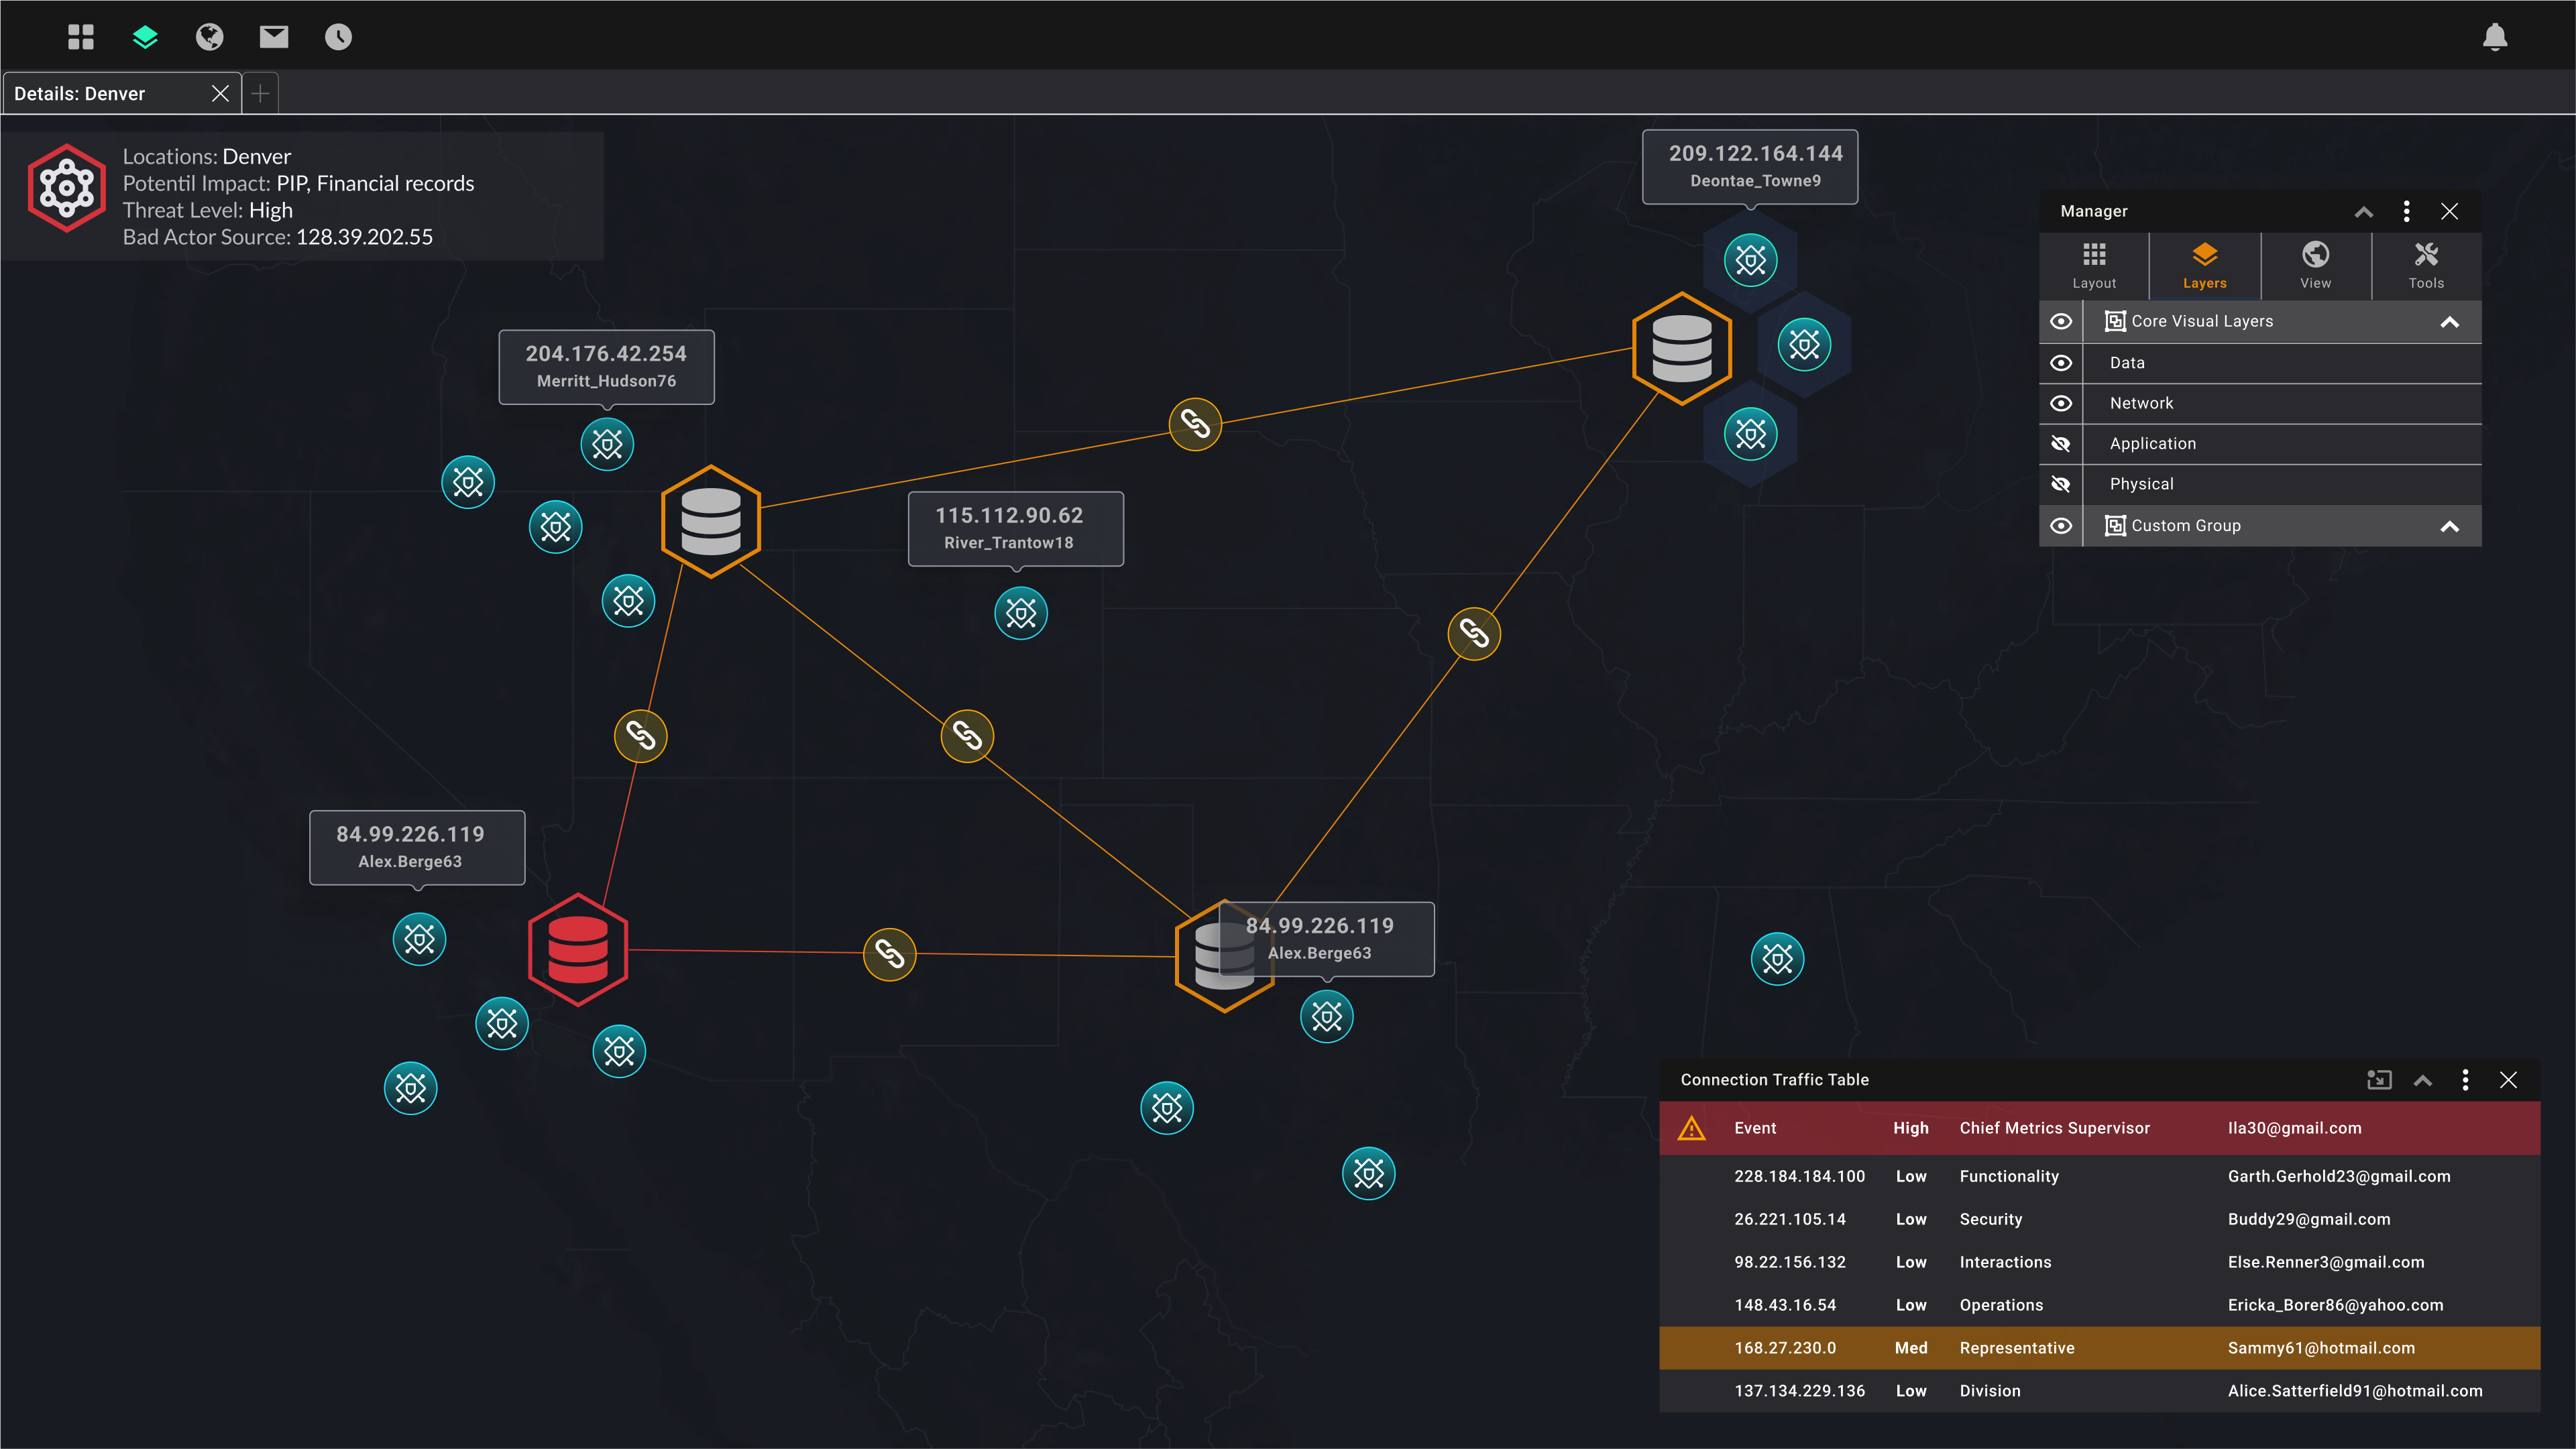Select the red compromised database node
This screenshot has width=2576, height=1449.
[x=577, y=949]
